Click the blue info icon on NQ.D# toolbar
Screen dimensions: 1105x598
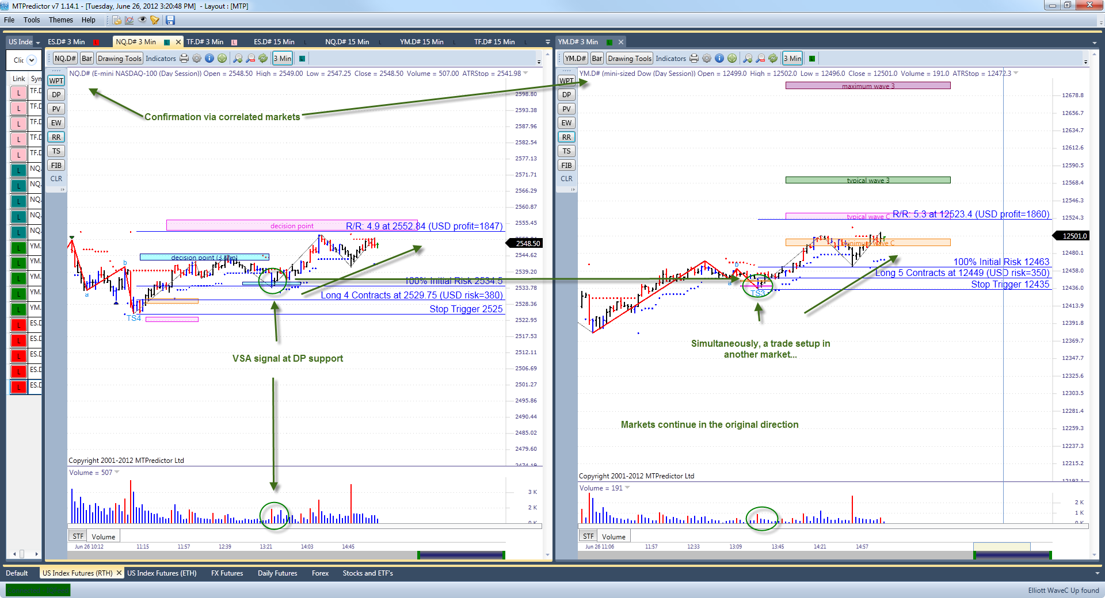pos(209,58)
